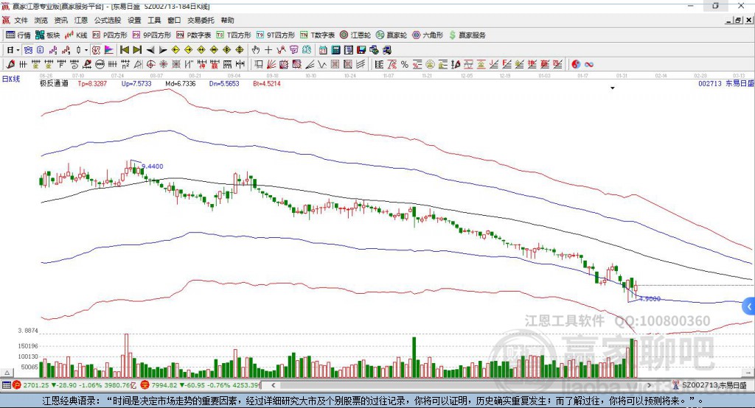This screenshot has height=408, width=755.
Task: Open the 资讯 menu
Action: pos(60,20)
